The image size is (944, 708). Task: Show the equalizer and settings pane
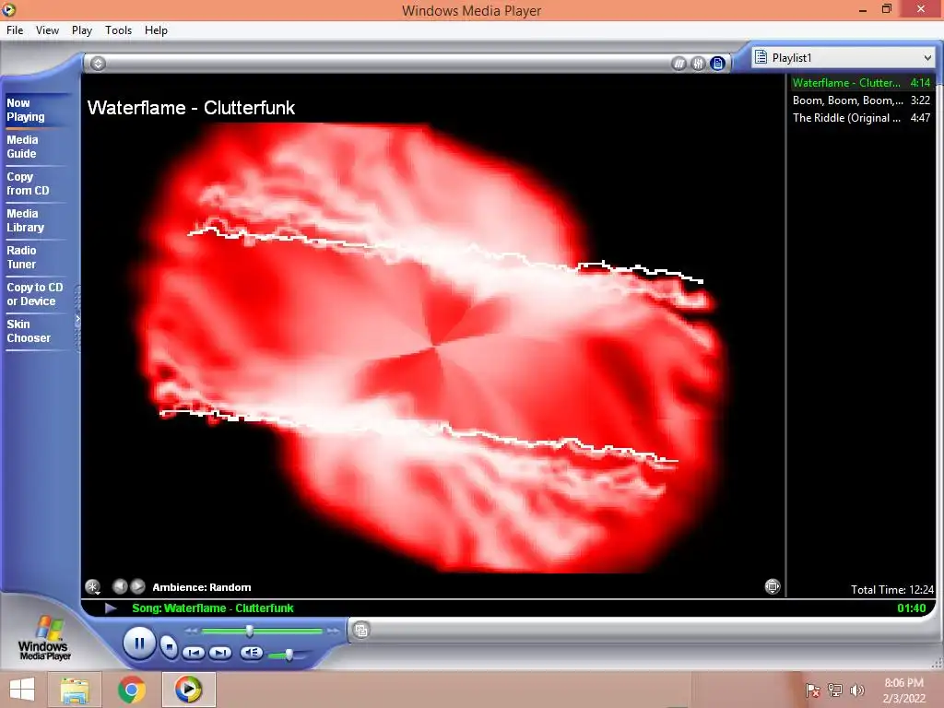[698, 64]
